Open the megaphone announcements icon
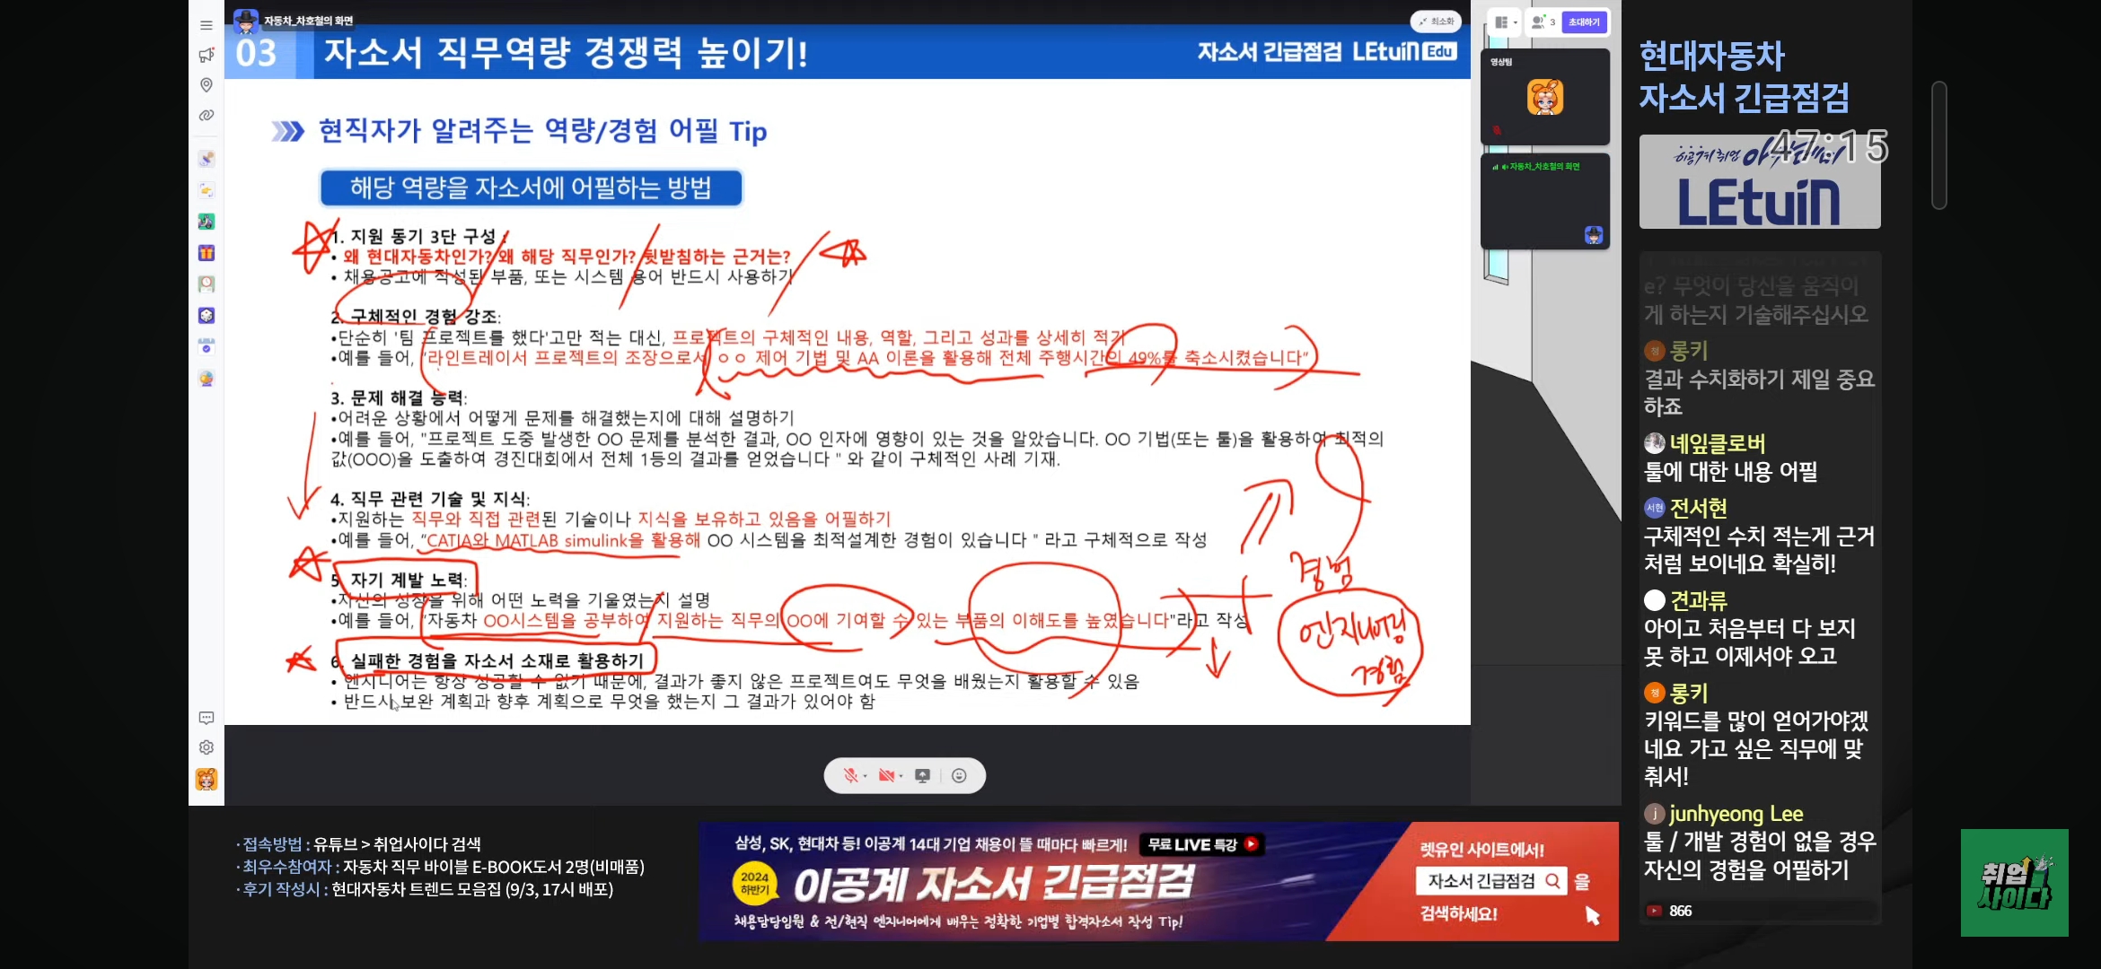The width and height of the screenshot is (2101, 969). tap(207, 56)
